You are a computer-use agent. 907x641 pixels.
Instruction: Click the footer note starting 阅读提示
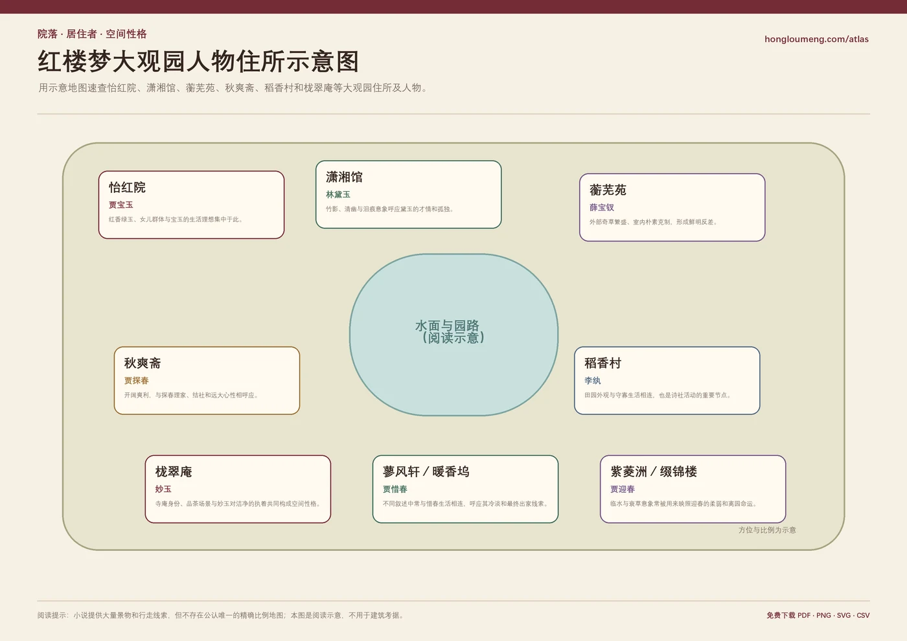click(x=222, y=615)
